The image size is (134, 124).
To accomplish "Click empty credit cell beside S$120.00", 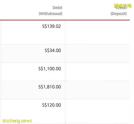I will (x=98, y=111).
